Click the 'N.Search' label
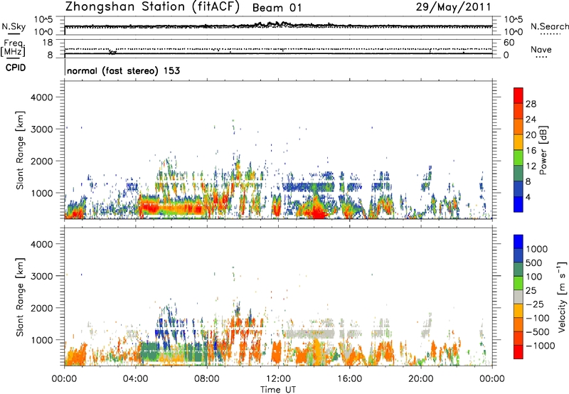 (x=550, y=26)
